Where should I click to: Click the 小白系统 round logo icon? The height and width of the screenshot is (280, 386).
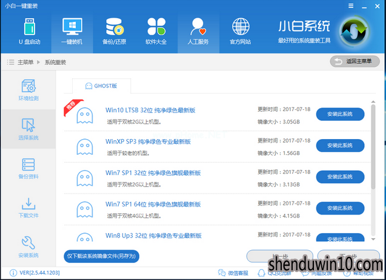354,32
